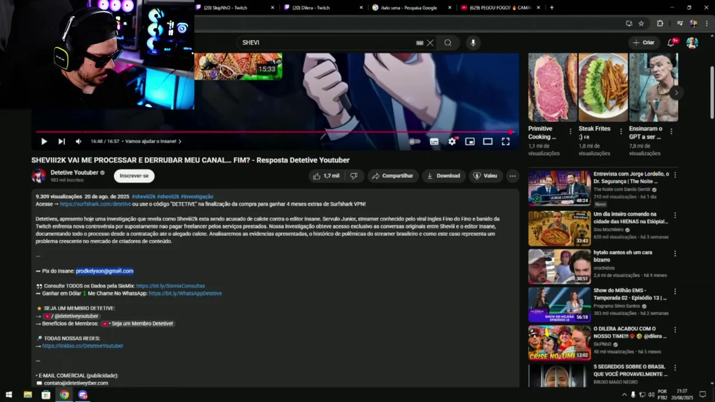Image resolution: width=715 pixels, height=402 pixels.
Task: Click the Valeu button
Action: [x=485, y=176]
